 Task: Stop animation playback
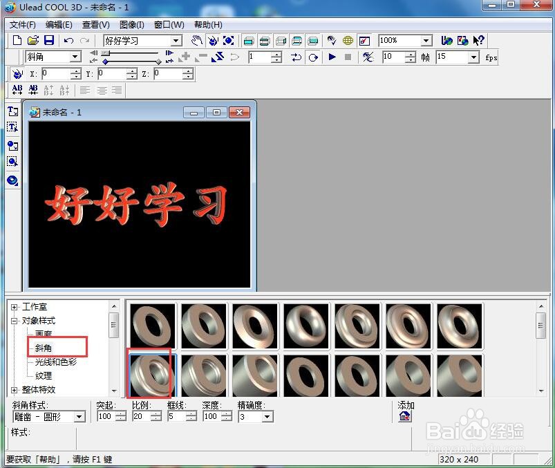coord(348,57)
